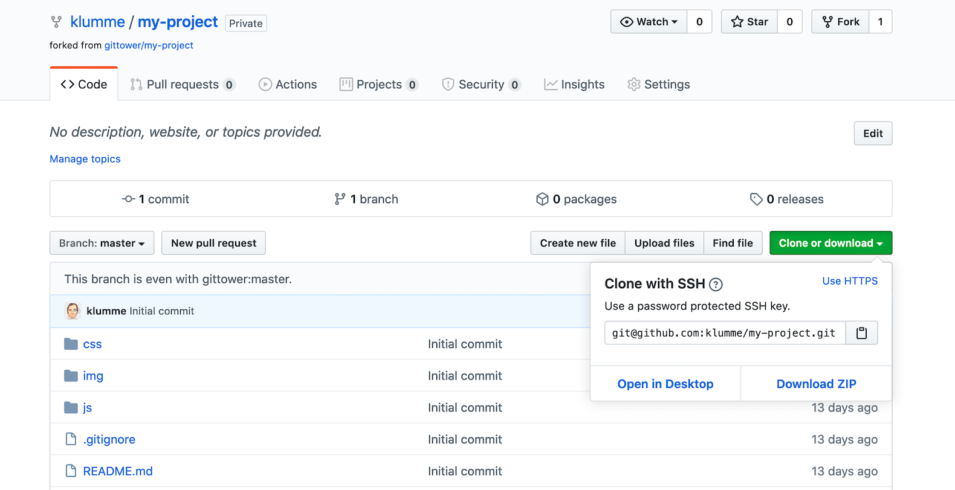Expand the Branch: master selector
Image resolution: width=955 pixels, height=490 pixels.
[x=102, y=243]
